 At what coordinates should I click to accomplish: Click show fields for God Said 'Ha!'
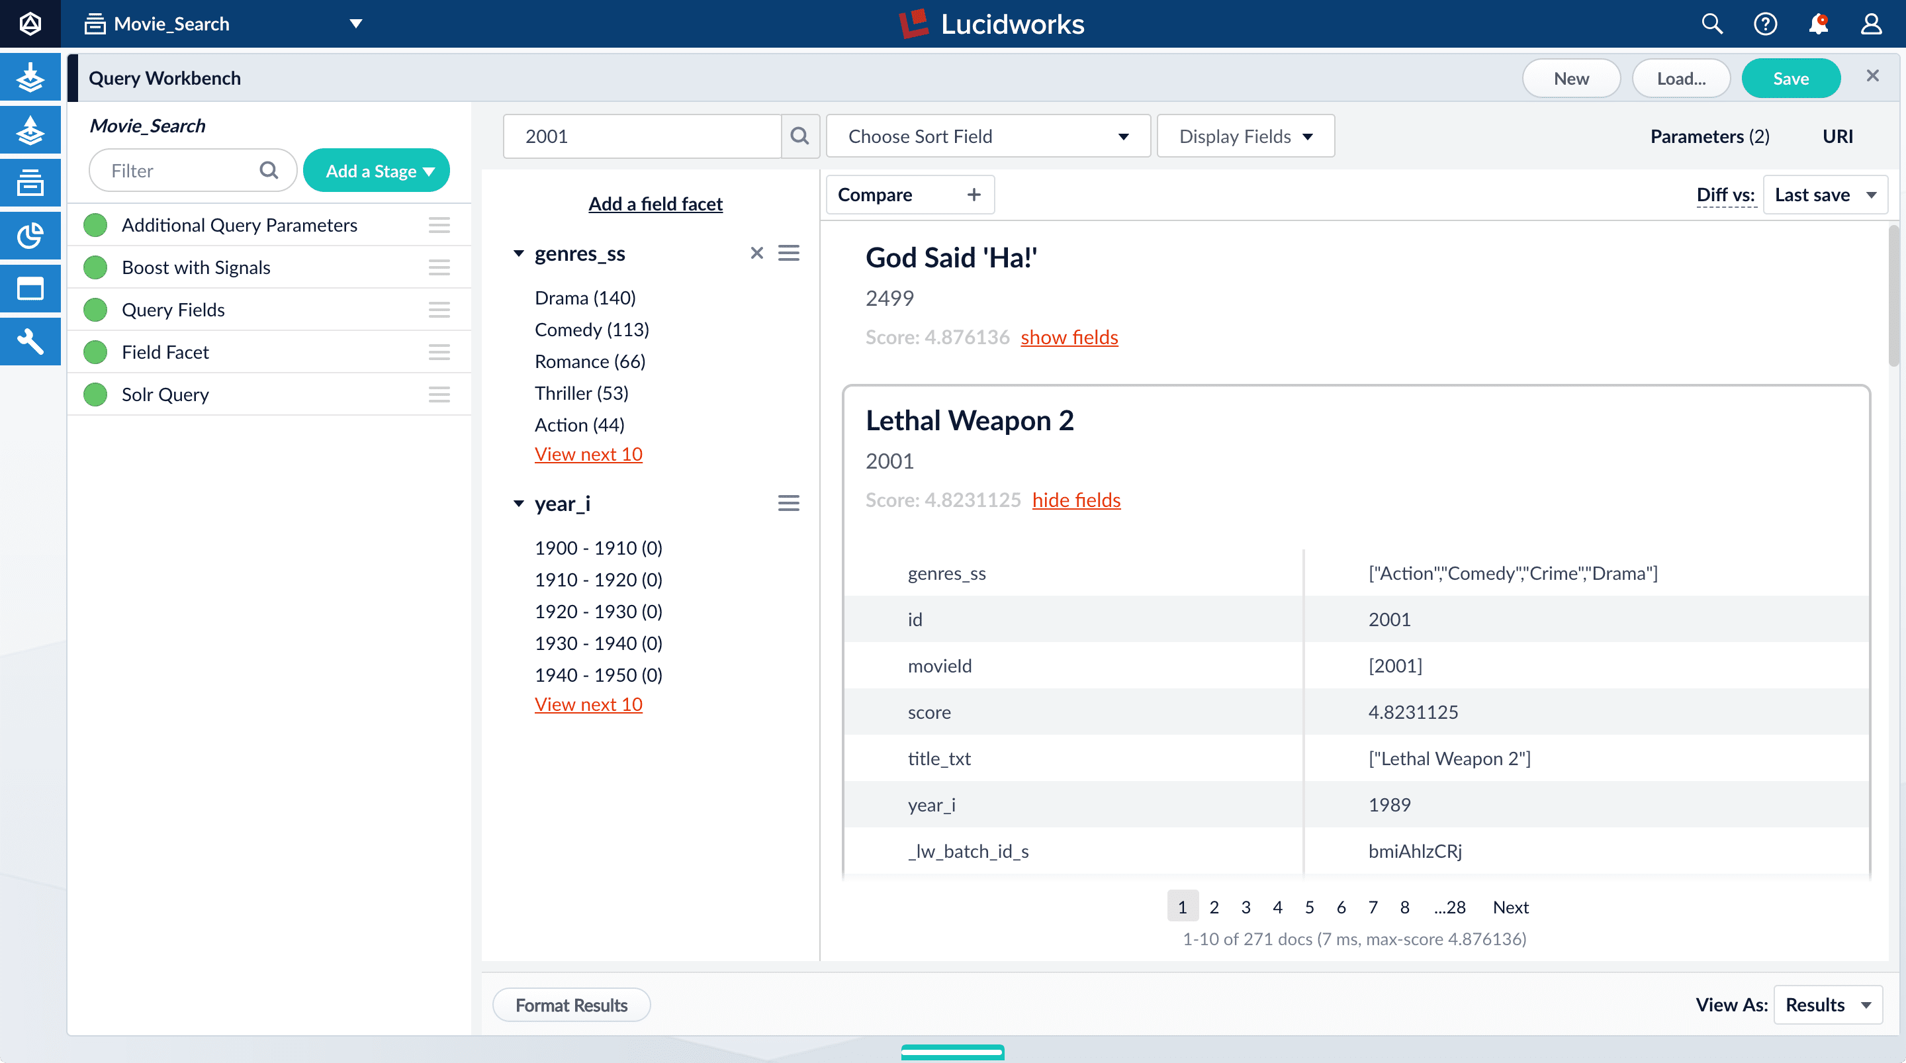pos(1068,337)
